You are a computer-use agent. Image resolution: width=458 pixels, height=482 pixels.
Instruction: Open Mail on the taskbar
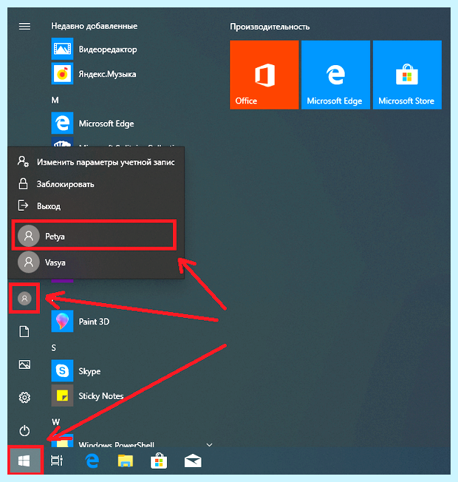tap(193, 461)
